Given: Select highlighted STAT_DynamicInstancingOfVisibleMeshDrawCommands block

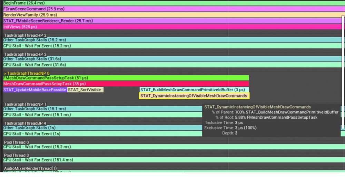Looking at the screenshot, I should [x=194, y=96].
